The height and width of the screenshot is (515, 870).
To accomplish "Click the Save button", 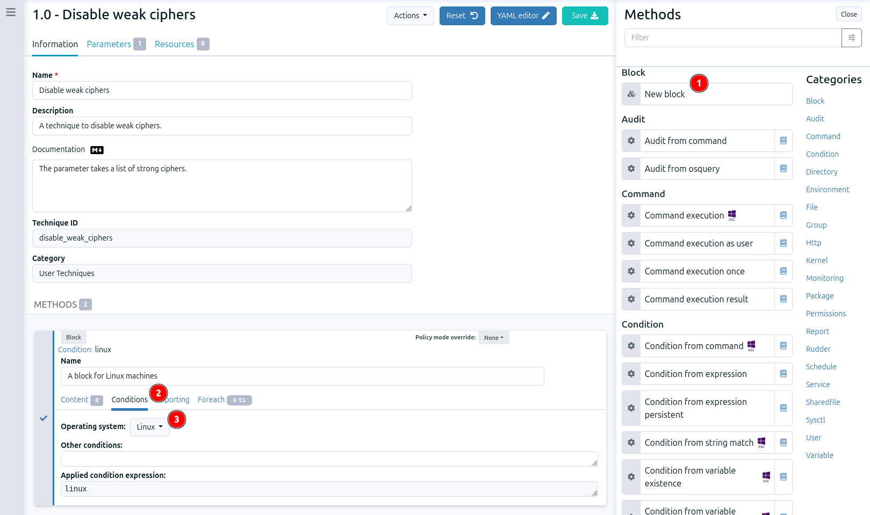I will point(585,16).
